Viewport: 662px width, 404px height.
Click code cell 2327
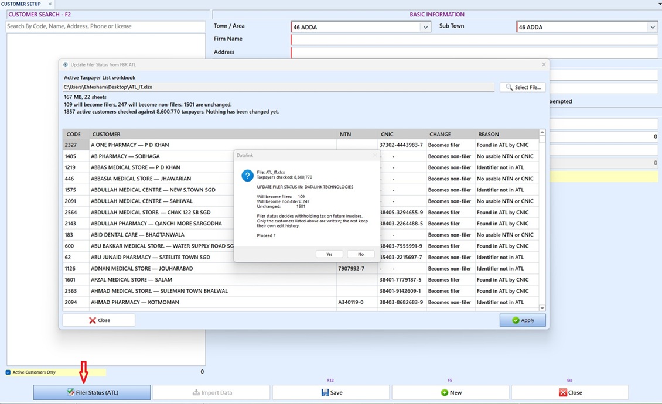tap(76, 145)
